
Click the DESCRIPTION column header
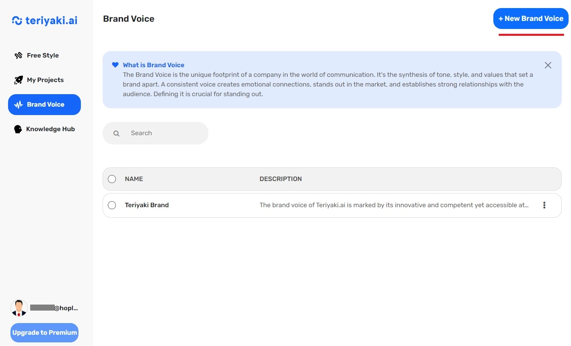pos(280,179)
